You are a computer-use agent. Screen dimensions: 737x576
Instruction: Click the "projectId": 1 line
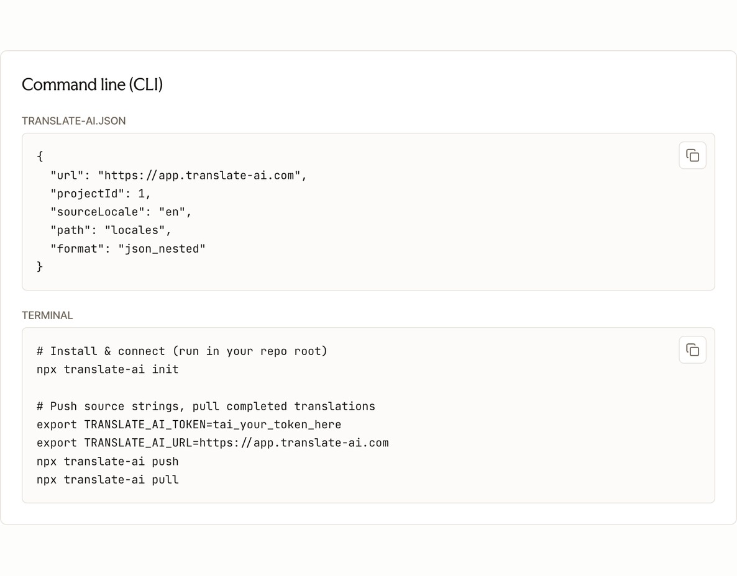101,194
